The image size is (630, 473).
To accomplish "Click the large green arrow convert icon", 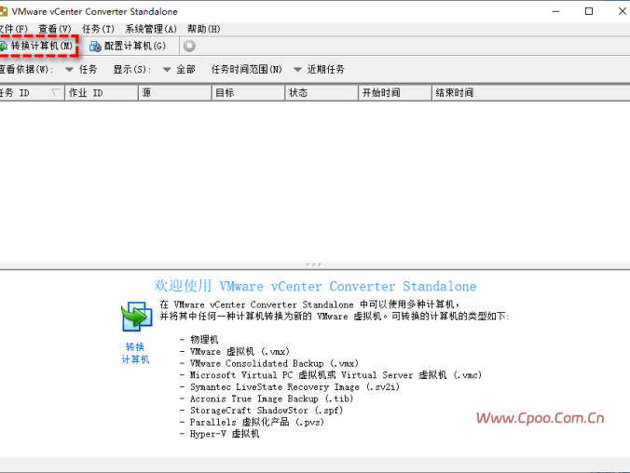I will [x=137, y=317].
